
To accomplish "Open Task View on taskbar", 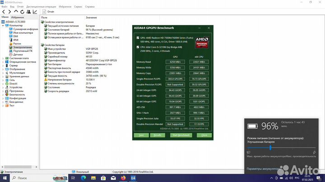I will click(x=73, y=178).
